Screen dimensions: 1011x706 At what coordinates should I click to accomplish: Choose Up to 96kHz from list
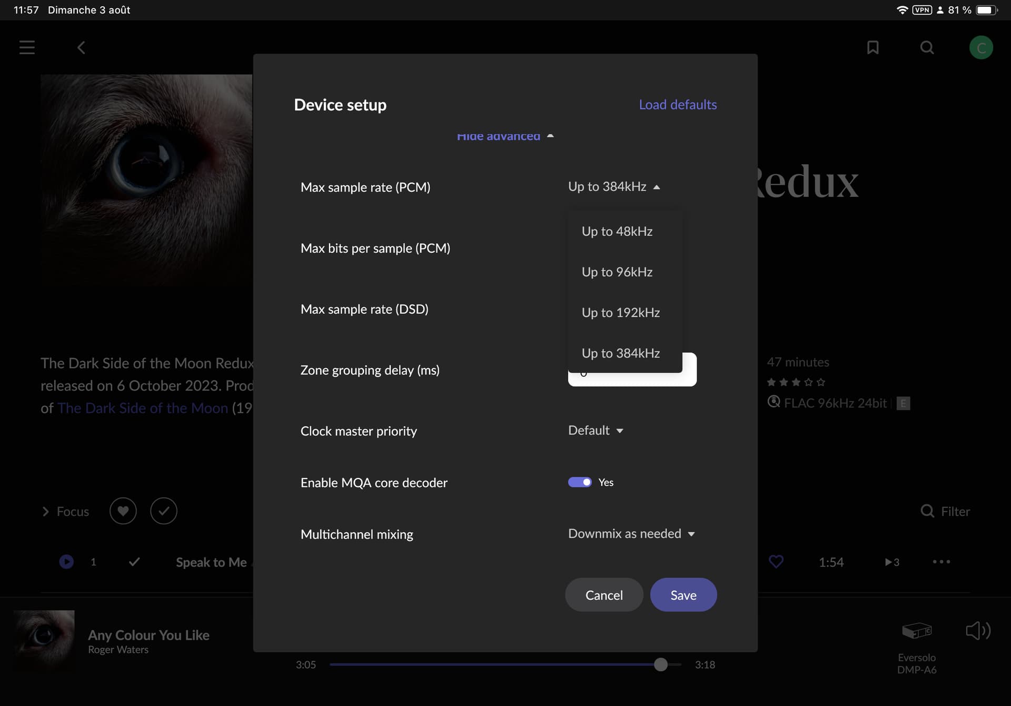[x=617, y=272]
